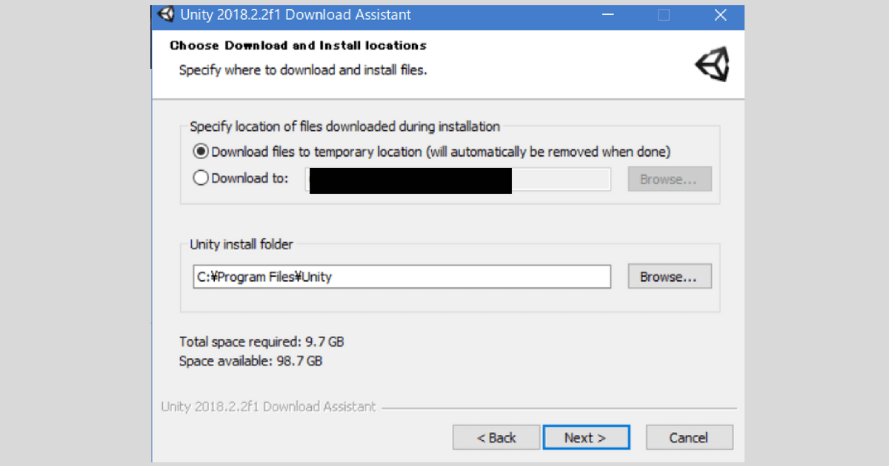Proceed by pressing 'Next >'
The width and height of the screenshot is (889, 466).
tap(585, 437)
